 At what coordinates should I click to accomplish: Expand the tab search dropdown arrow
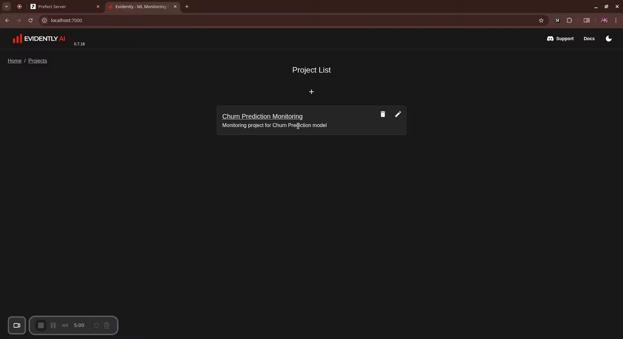7,7
